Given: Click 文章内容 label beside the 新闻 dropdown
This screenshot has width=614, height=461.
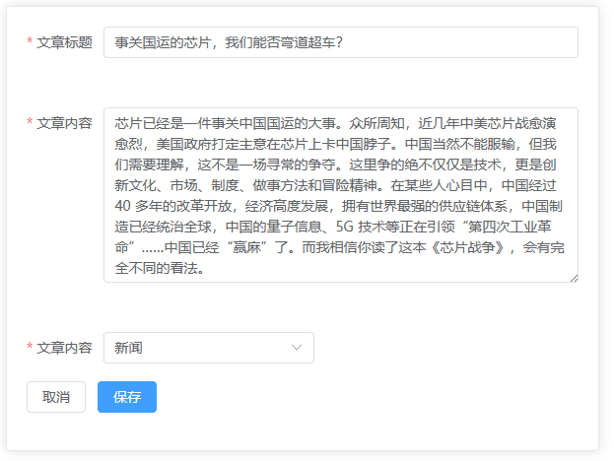Looking at the screenshot, I should point(64,348).
